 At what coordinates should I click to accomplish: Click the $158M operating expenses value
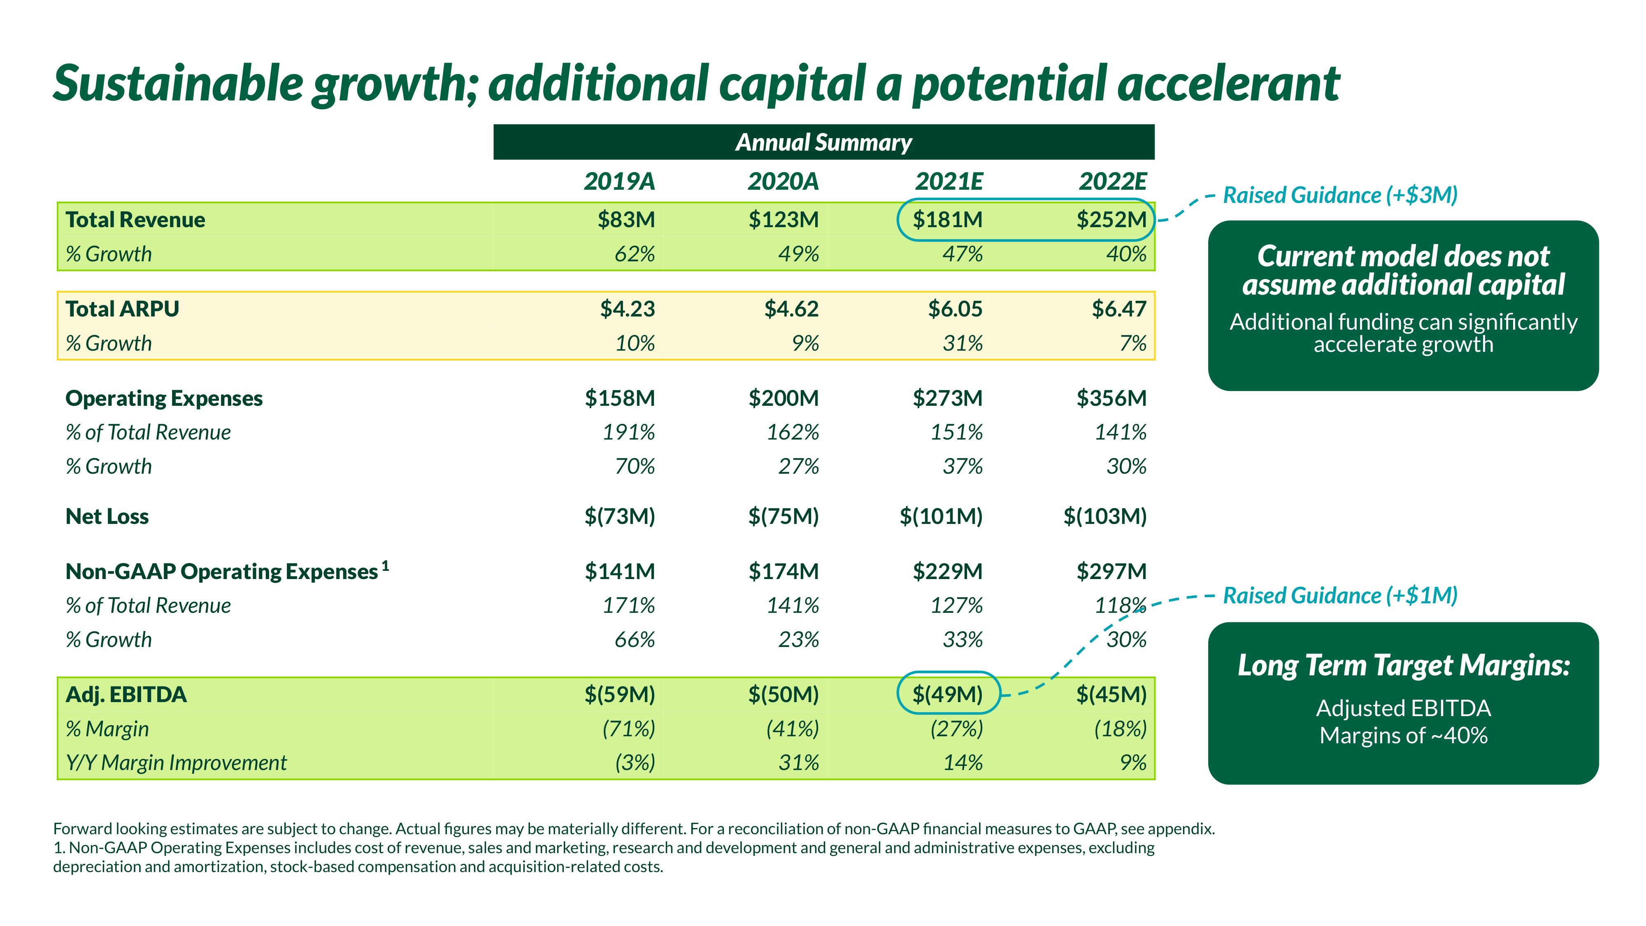(620, 399)
